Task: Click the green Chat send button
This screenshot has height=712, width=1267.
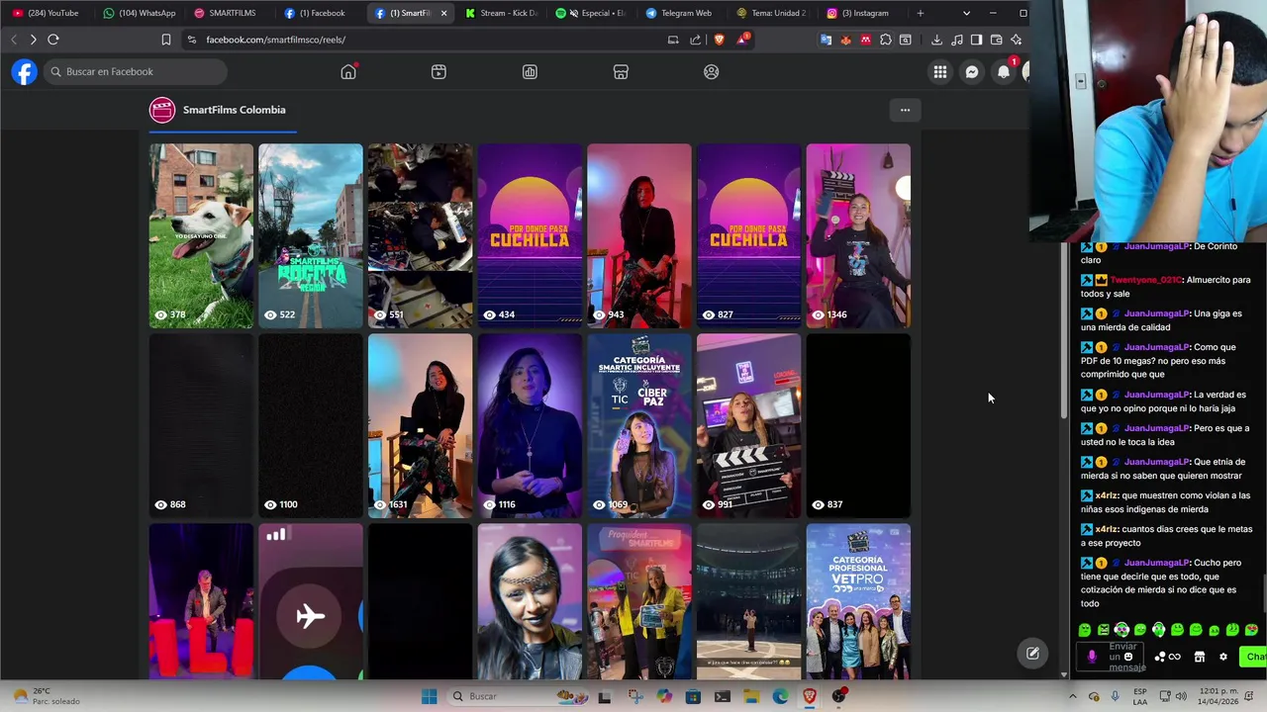Action: click(1255, 657)
